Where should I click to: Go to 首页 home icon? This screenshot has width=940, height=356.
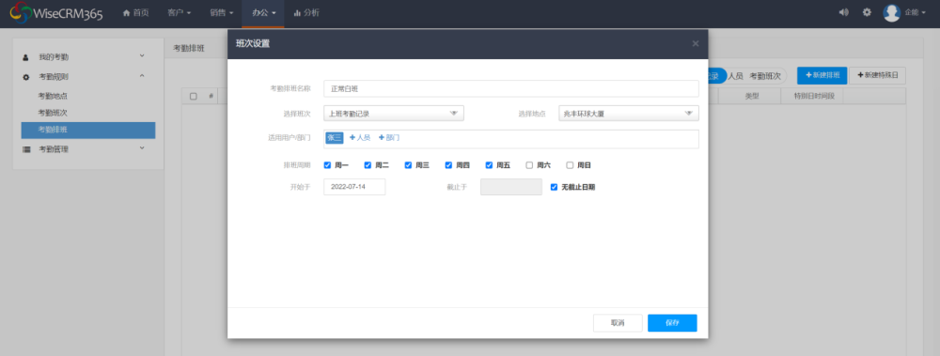127,12
